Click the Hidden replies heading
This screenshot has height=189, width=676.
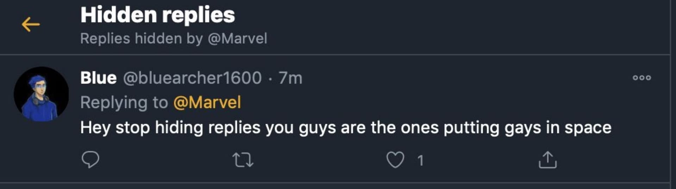point(157,15)
